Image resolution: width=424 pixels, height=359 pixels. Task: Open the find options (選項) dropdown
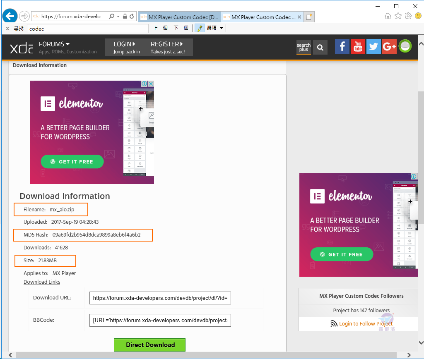[215, 28]
